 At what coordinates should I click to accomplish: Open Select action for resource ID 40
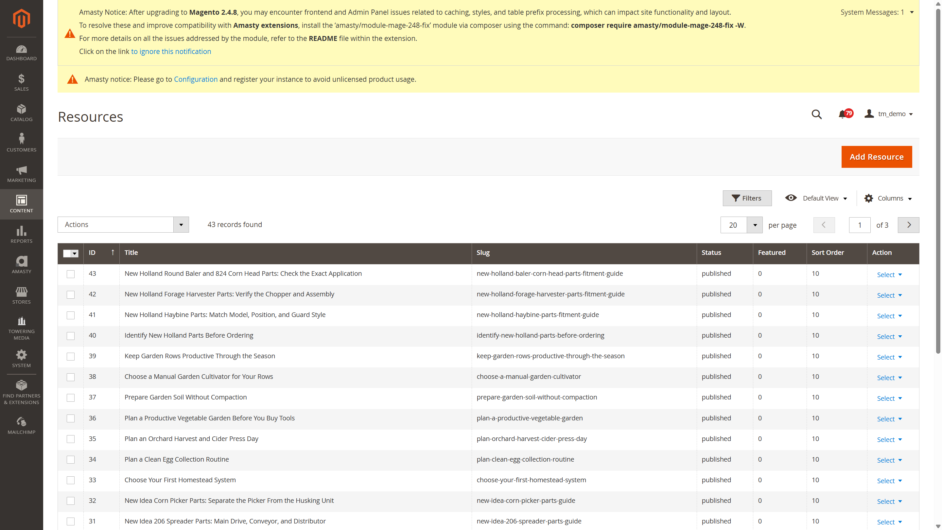[889, 337]
